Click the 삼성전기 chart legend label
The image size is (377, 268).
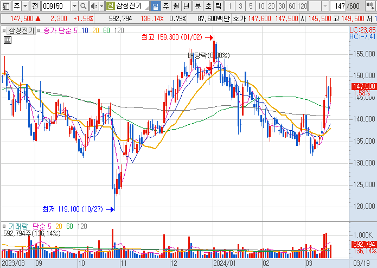(x=21, y=30)
